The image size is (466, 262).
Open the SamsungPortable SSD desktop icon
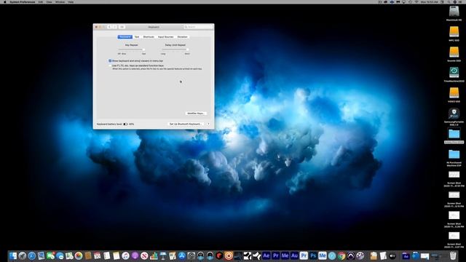[x=454, y=114]
